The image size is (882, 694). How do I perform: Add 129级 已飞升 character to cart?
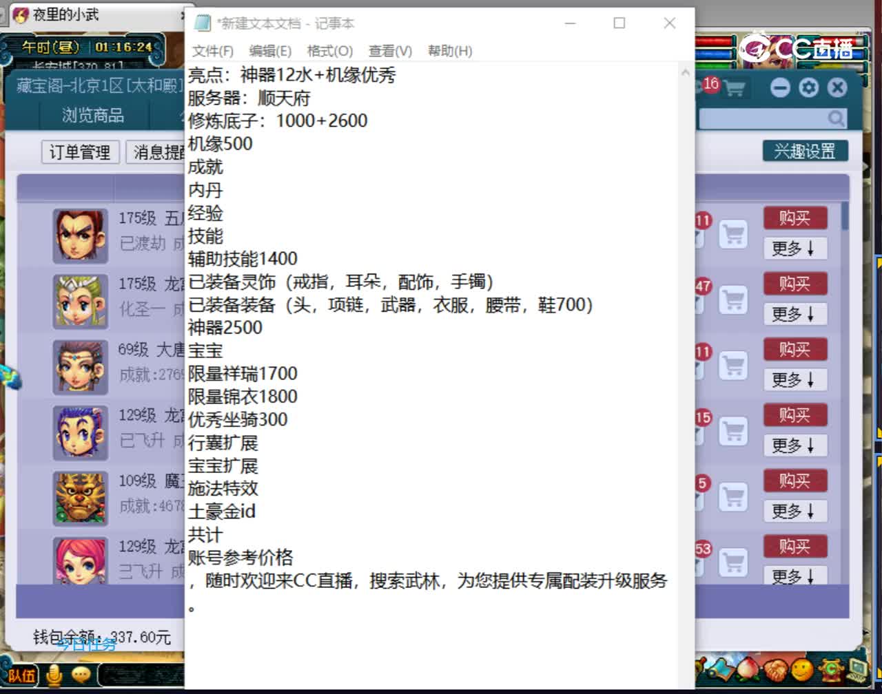point(733,432)
